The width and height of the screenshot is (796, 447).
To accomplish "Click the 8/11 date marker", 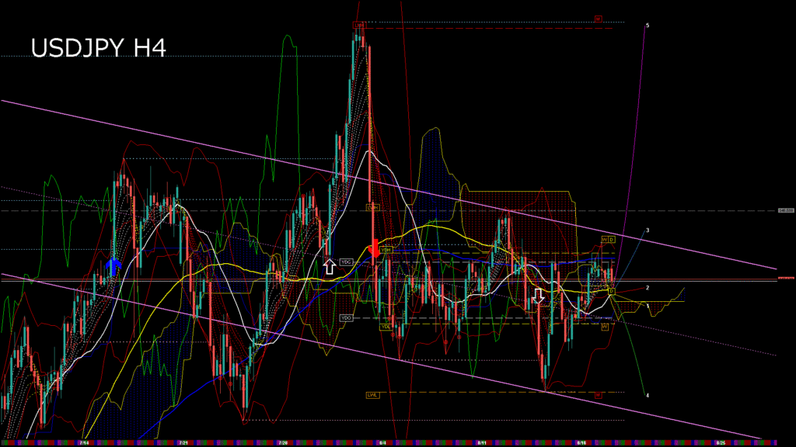I will click(482, 442).
